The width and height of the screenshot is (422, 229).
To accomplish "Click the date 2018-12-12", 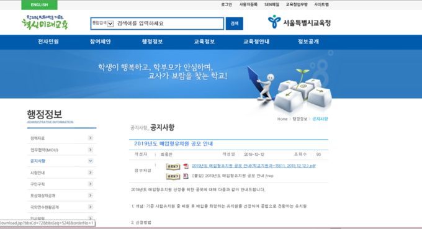I will pyautogui.click(x=254, y=155).
